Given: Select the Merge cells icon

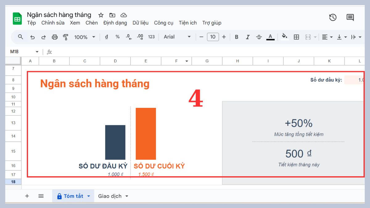Looking at the screenshot, I should click(x=307, y=37).
